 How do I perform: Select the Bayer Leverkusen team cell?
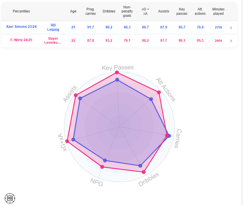point(53,41)
